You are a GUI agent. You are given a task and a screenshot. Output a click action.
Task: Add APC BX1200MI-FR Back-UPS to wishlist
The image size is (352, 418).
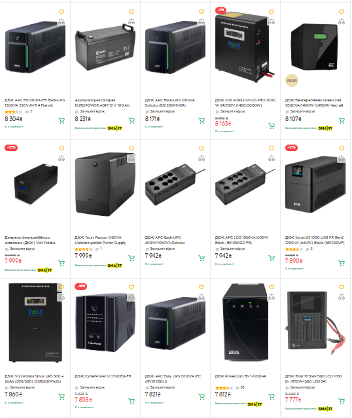point(62,12)
